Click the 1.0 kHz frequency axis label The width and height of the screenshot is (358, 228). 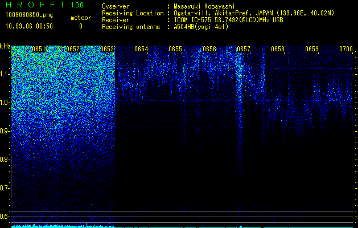point(5,103)
